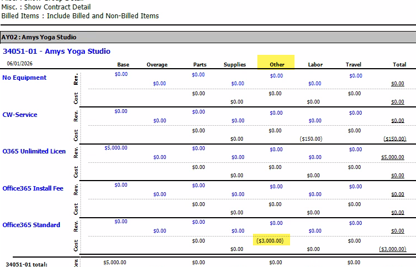
Task: Click the Supplies column header
Action: 235,65
